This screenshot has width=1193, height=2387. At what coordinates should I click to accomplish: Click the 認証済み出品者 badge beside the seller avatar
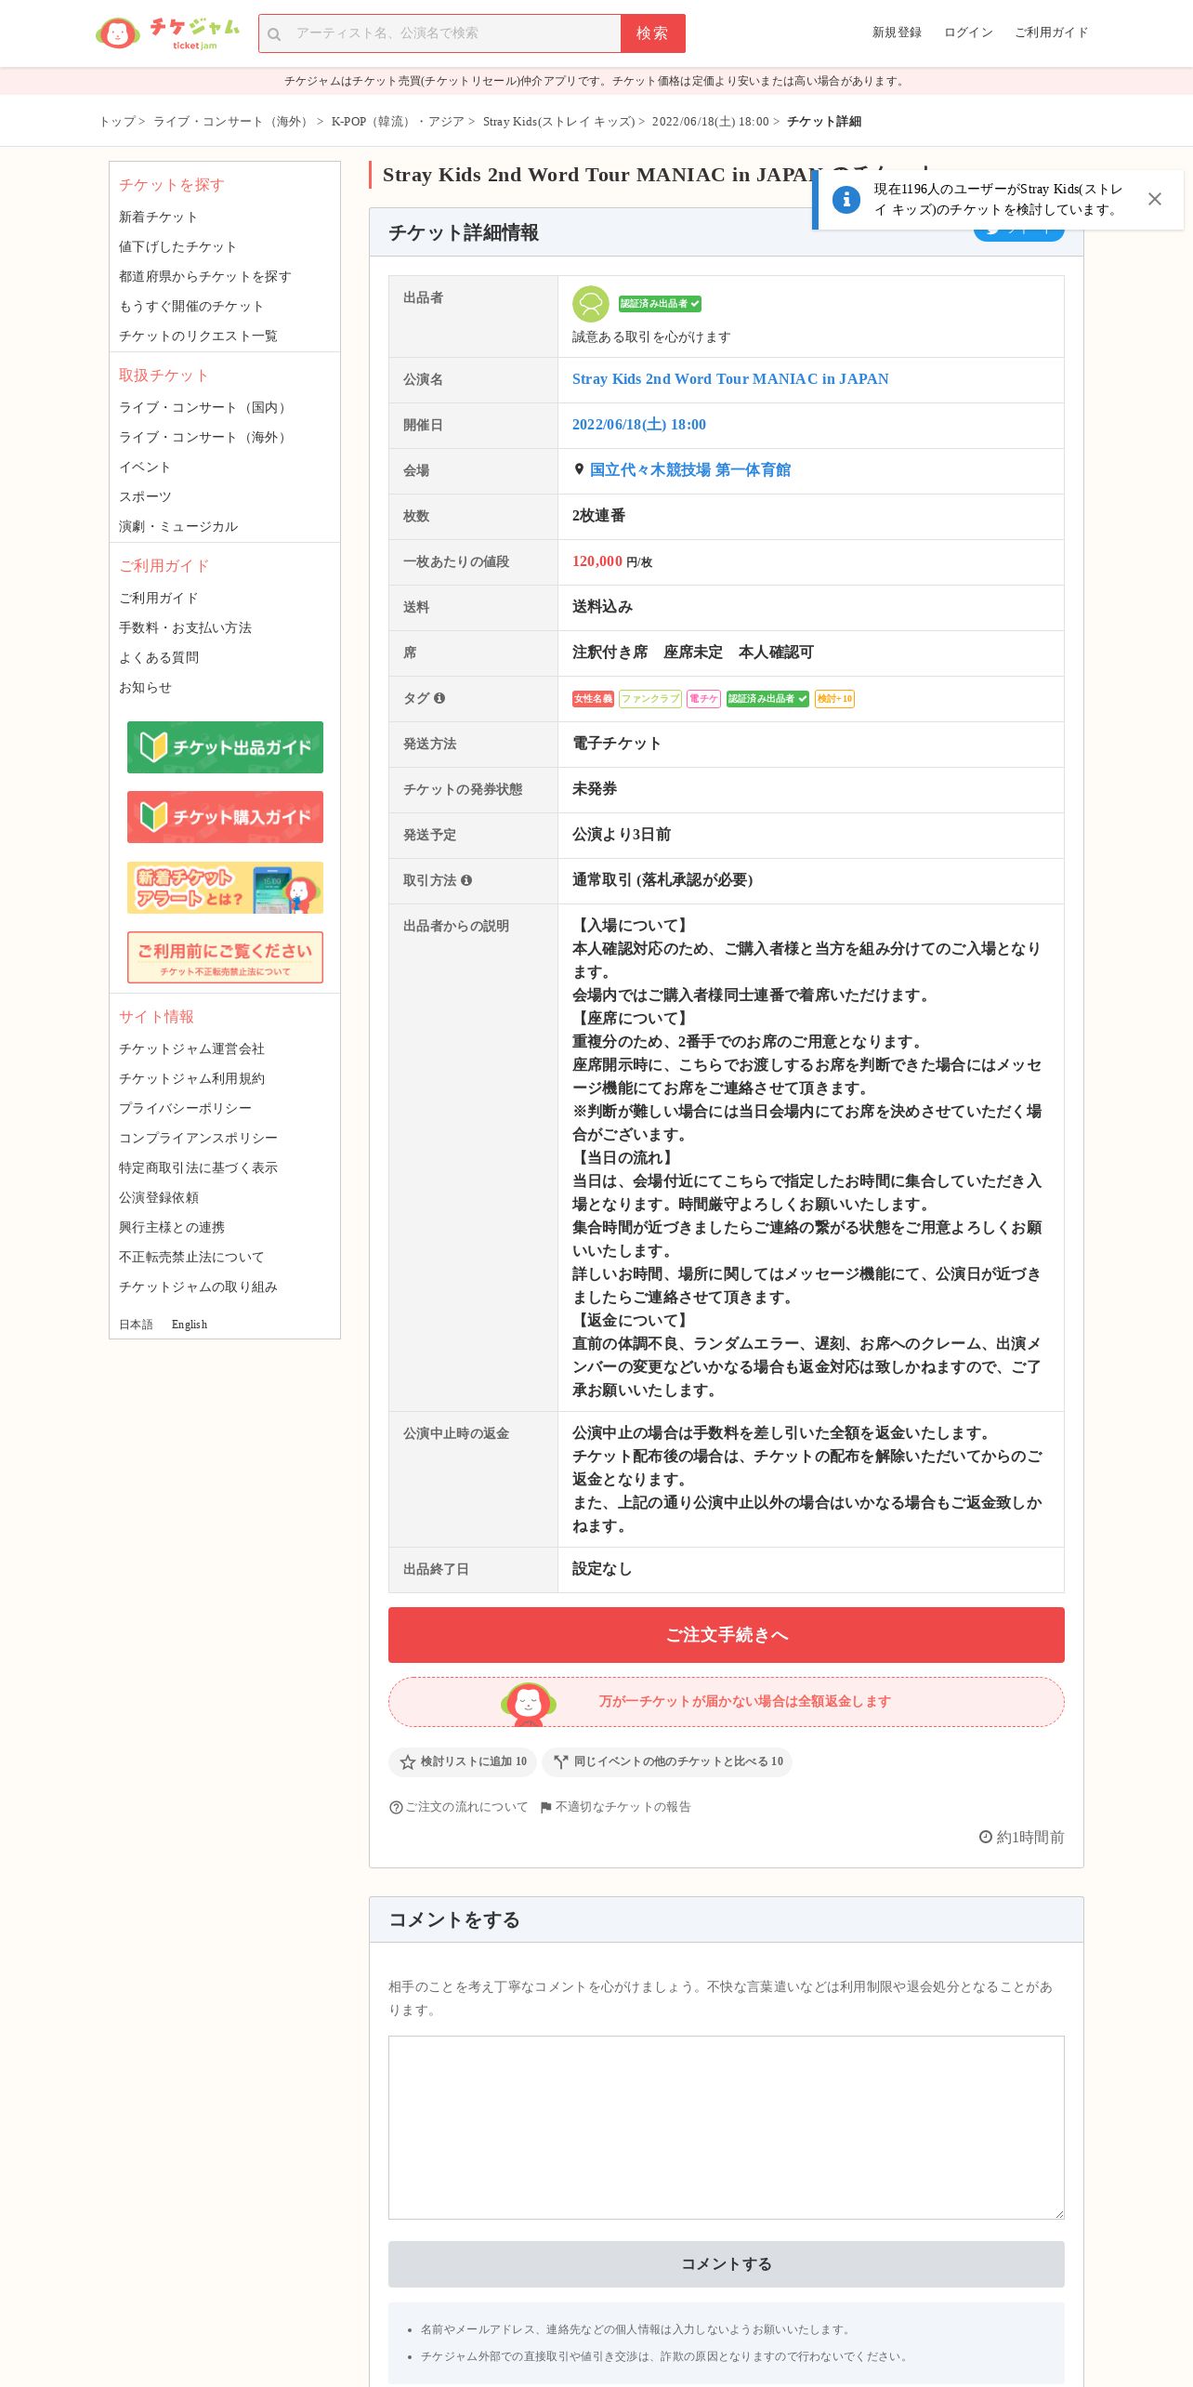pyautogui.click(x=660, y=304)
